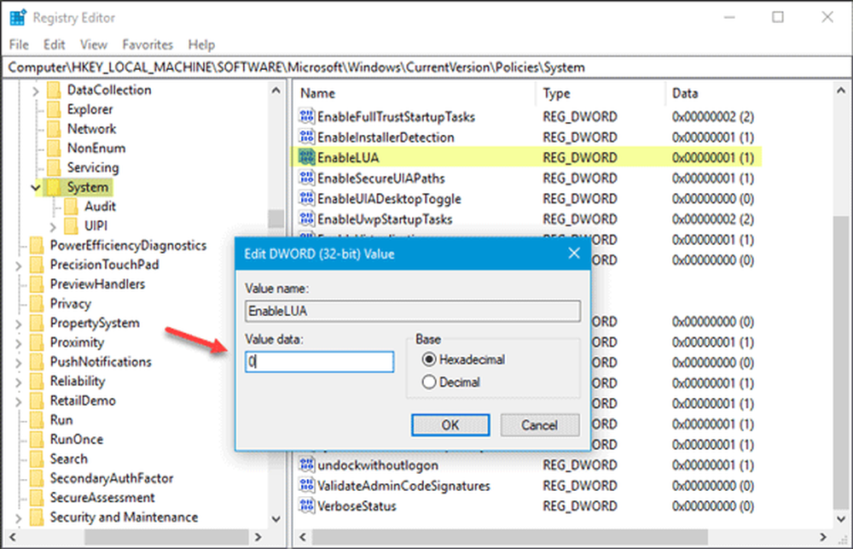Screen dimensions: 853x549
Task: Click the EnableLUA DWORD value icon
Action: click(x=307, y=158)
